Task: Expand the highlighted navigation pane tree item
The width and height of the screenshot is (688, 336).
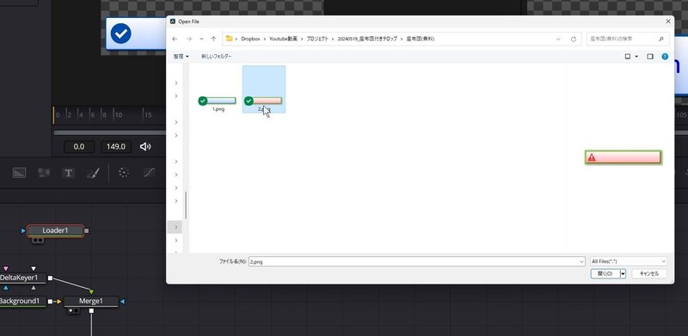Action: (x=176, y=227)
